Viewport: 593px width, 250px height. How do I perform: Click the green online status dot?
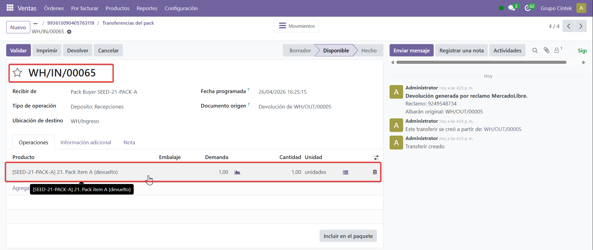pos(501,8)
